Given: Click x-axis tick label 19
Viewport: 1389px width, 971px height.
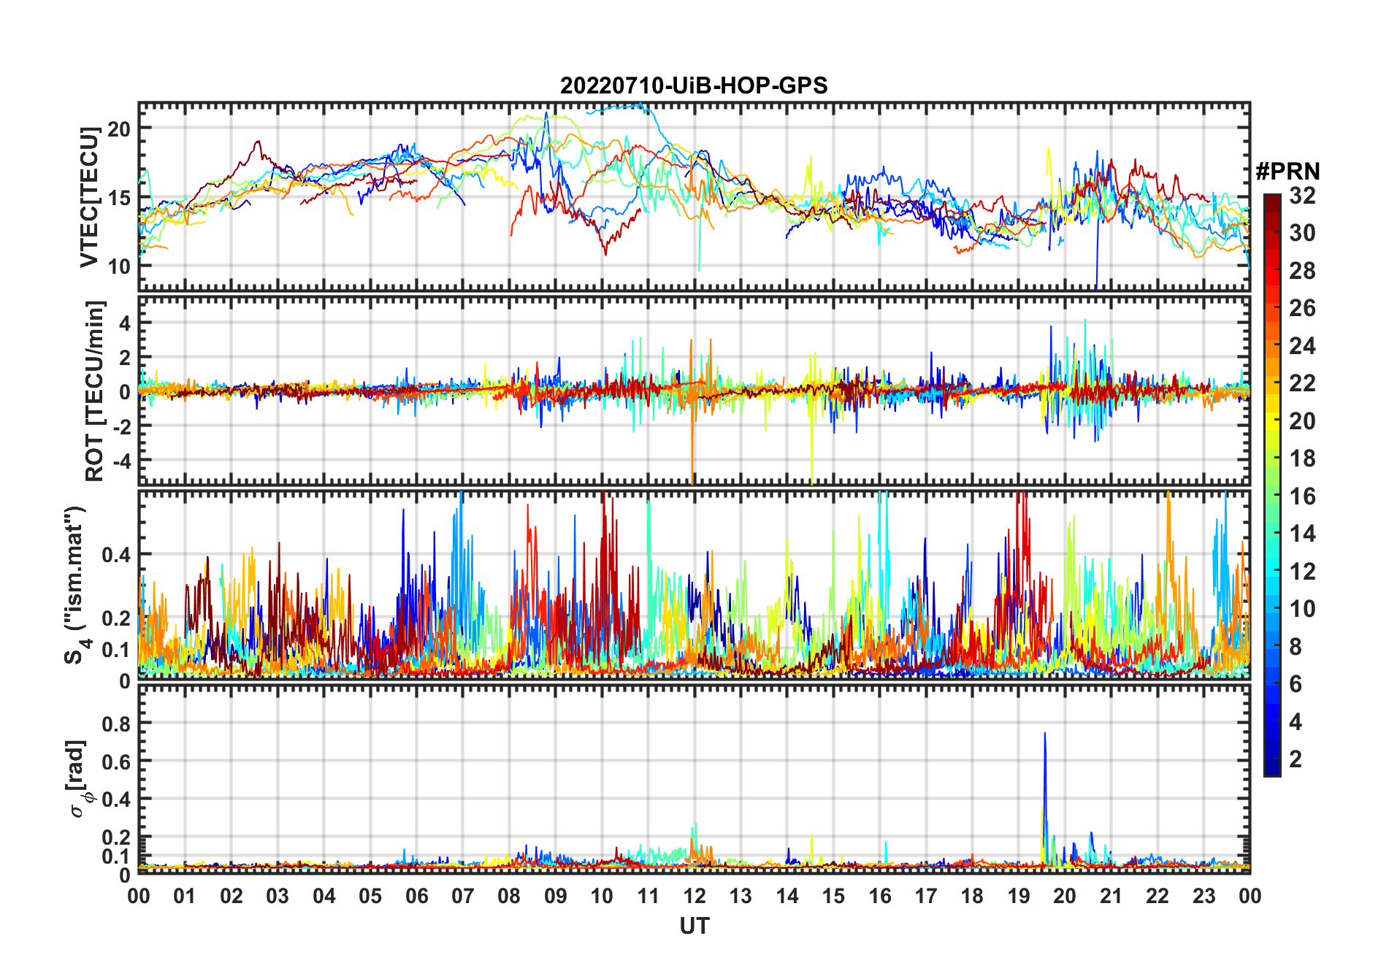Looking at the screenshot, I should click(x=1018, y=896).
